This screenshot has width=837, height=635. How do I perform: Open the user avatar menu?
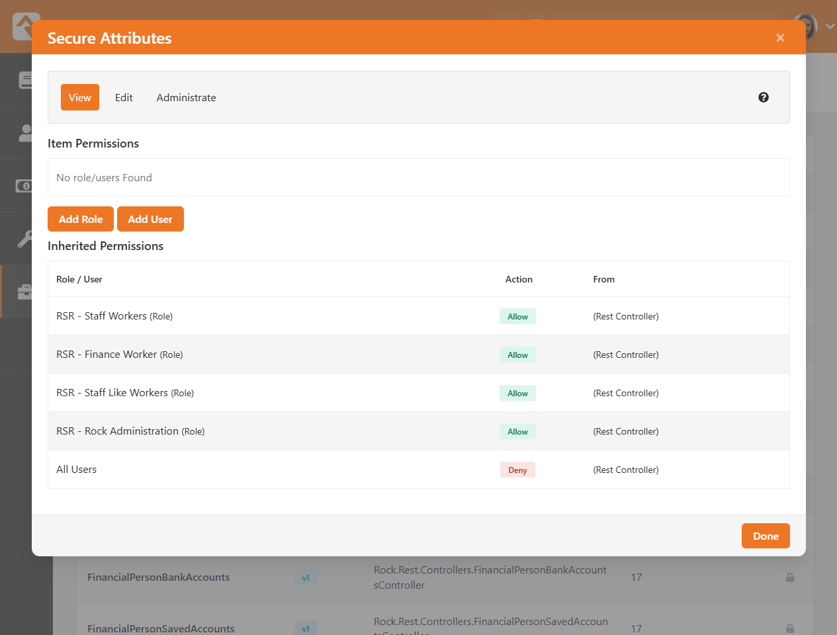[x=815, y=26]
